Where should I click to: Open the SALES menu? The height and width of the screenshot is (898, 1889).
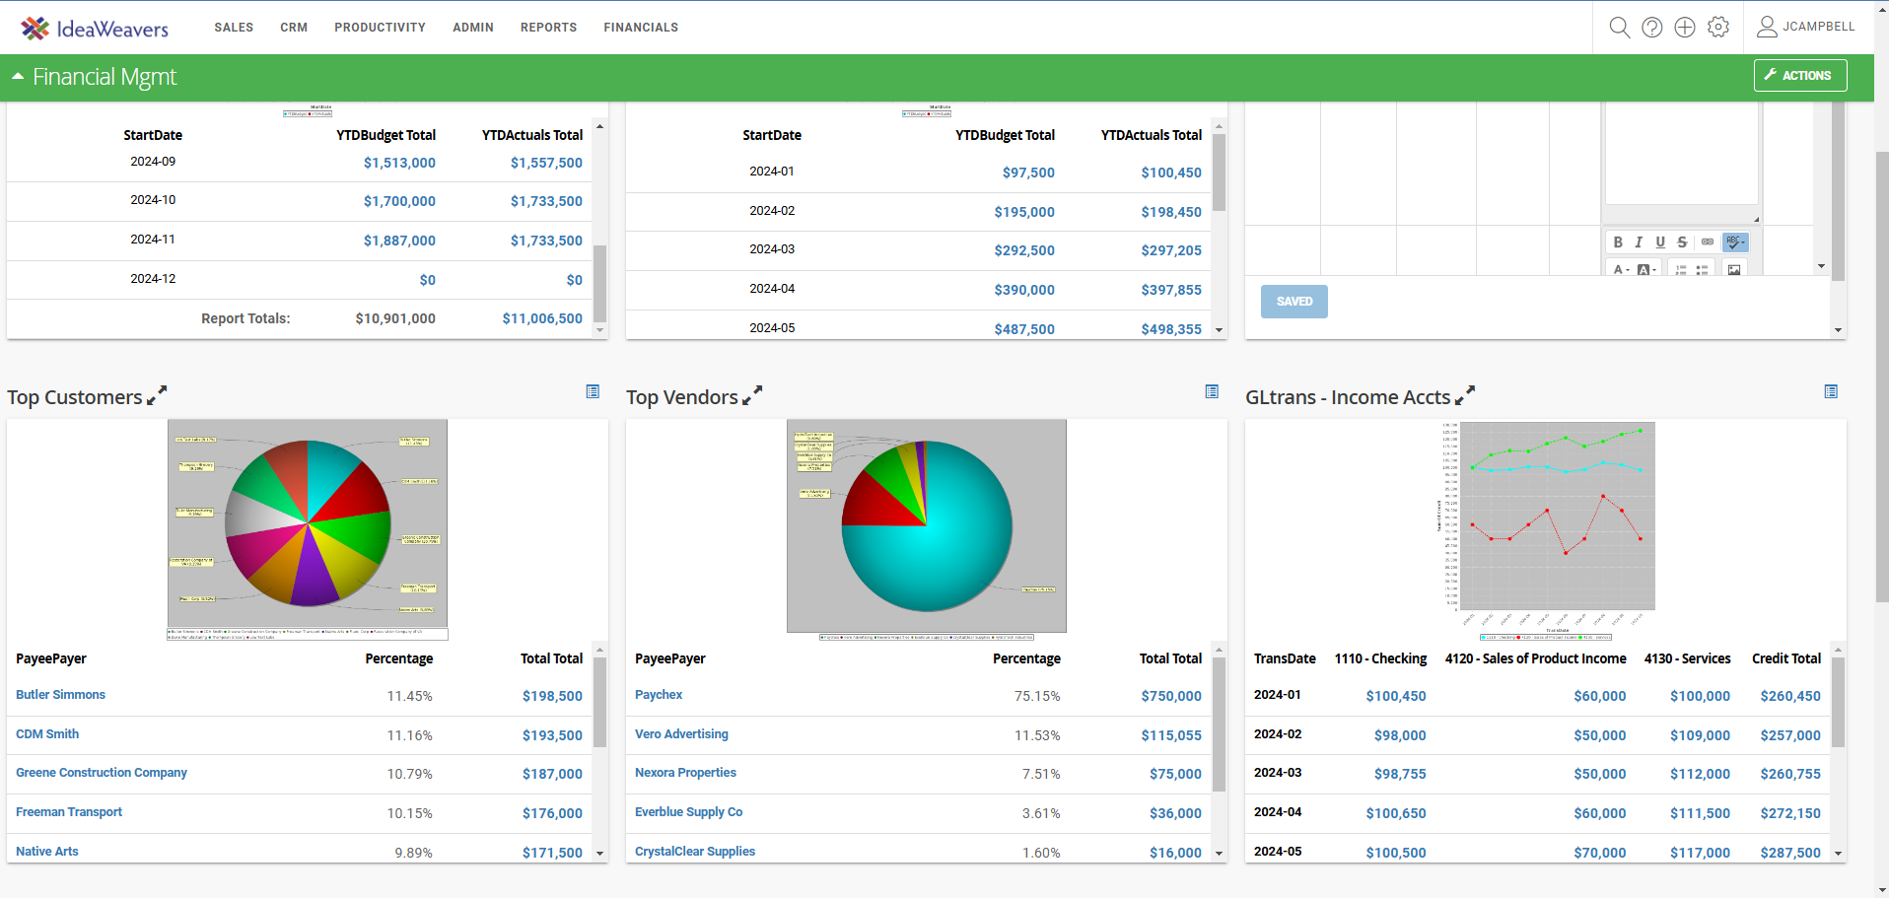coord(234,28)
